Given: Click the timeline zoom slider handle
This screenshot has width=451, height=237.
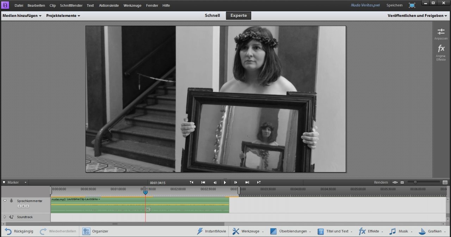Looking at the screenshot, I should click(x=415, y=182).
